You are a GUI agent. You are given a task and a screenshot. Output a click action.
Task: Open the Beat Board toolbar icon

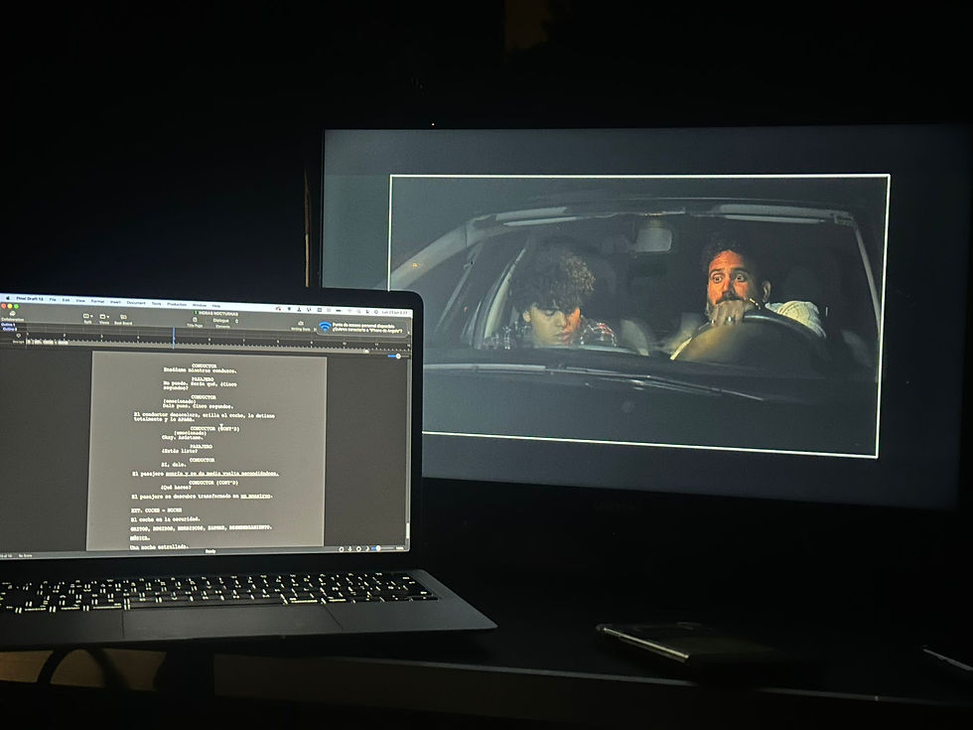click(123, 319)
